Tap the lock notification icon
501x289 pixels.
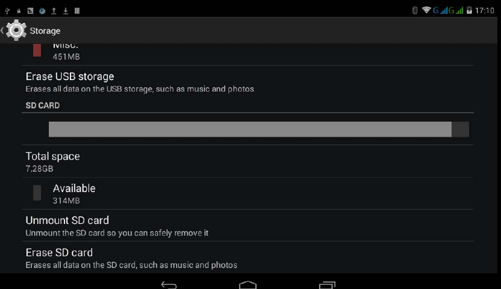click(19, 11)
